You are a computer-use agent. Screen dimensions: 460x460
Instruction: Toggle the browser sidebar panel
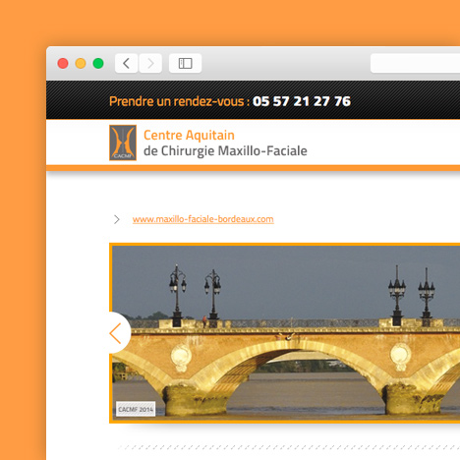click(185, 63)
